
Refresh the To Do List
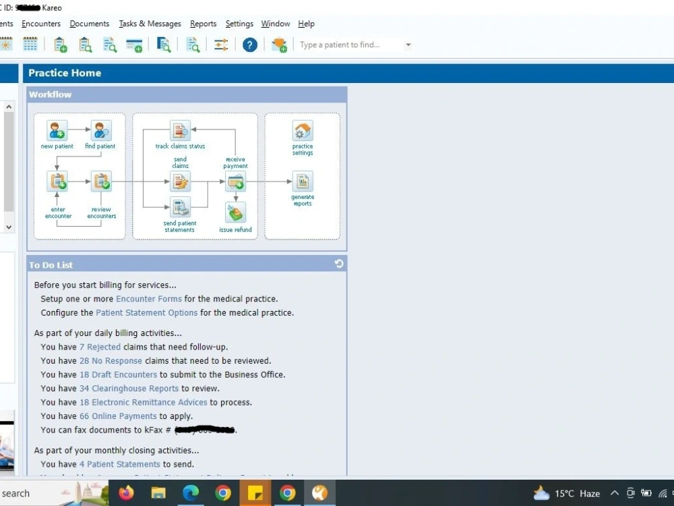click(x=339, y=264)
